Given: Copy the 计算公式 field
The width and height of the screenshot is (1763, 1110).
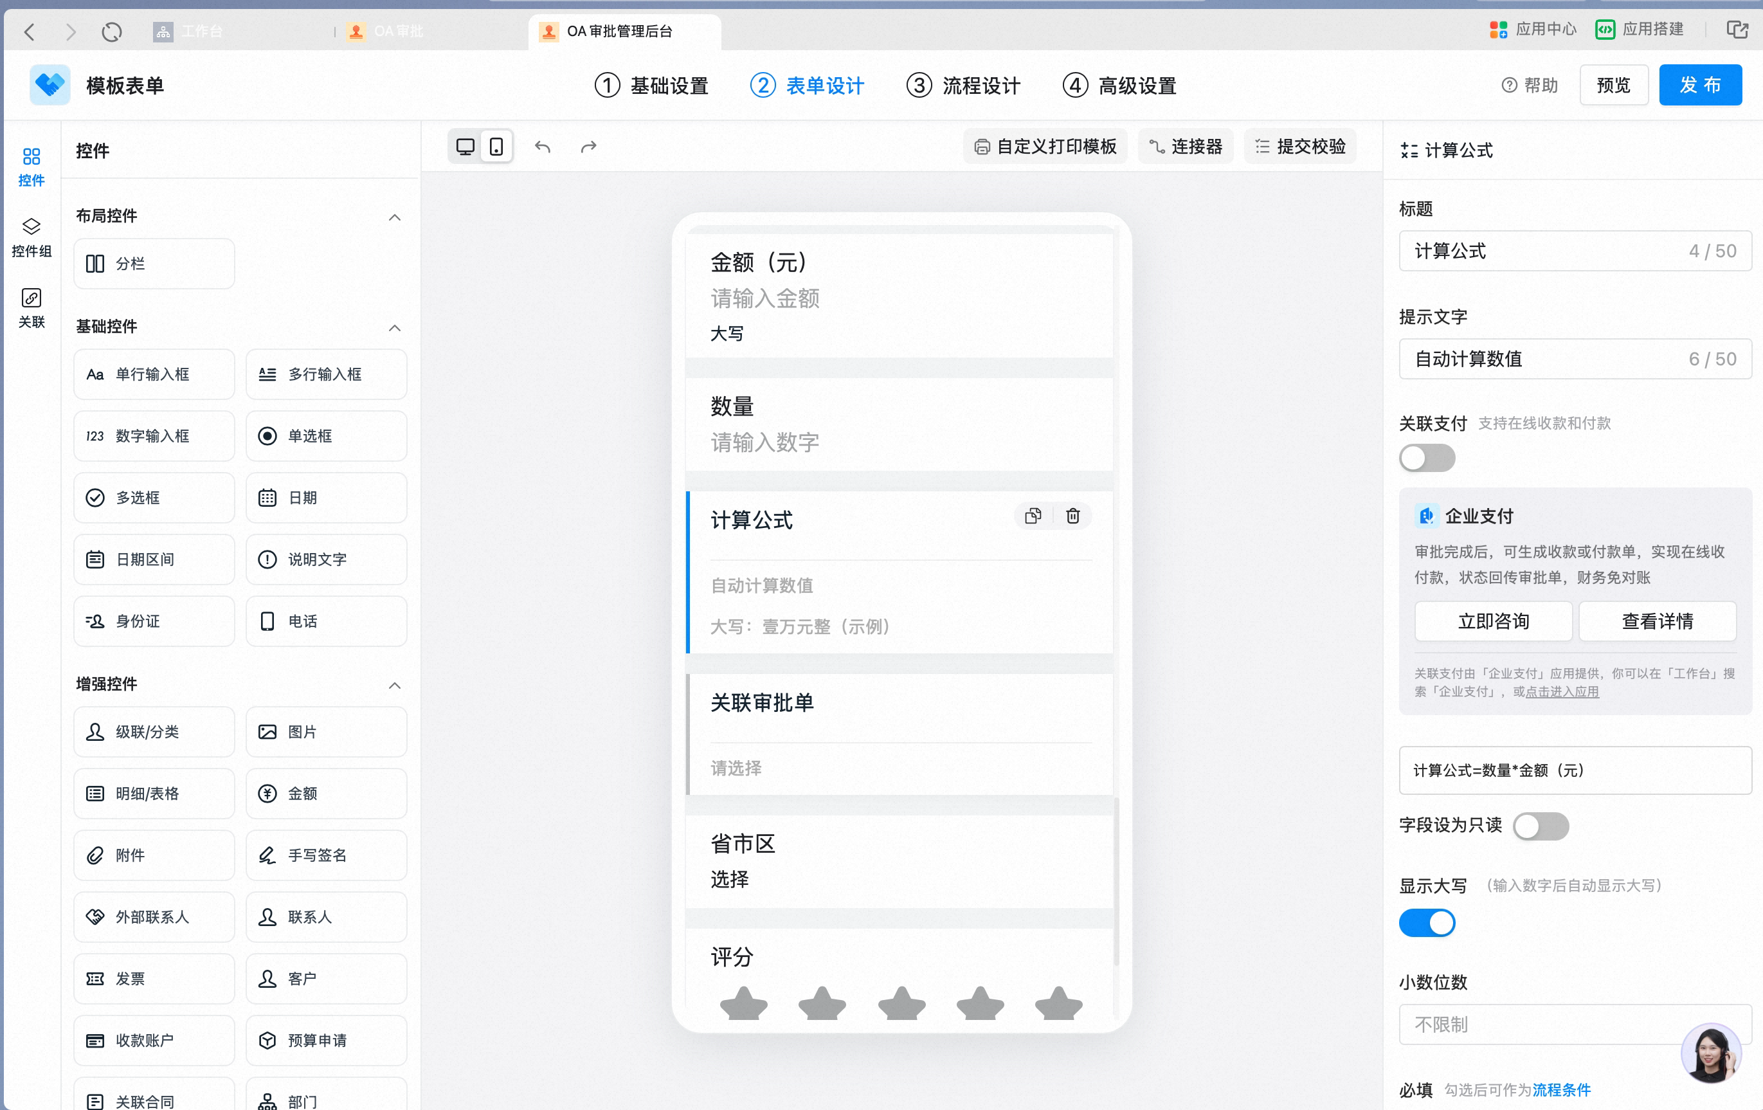Looking at the screenshot, I should pos(1033,516).
